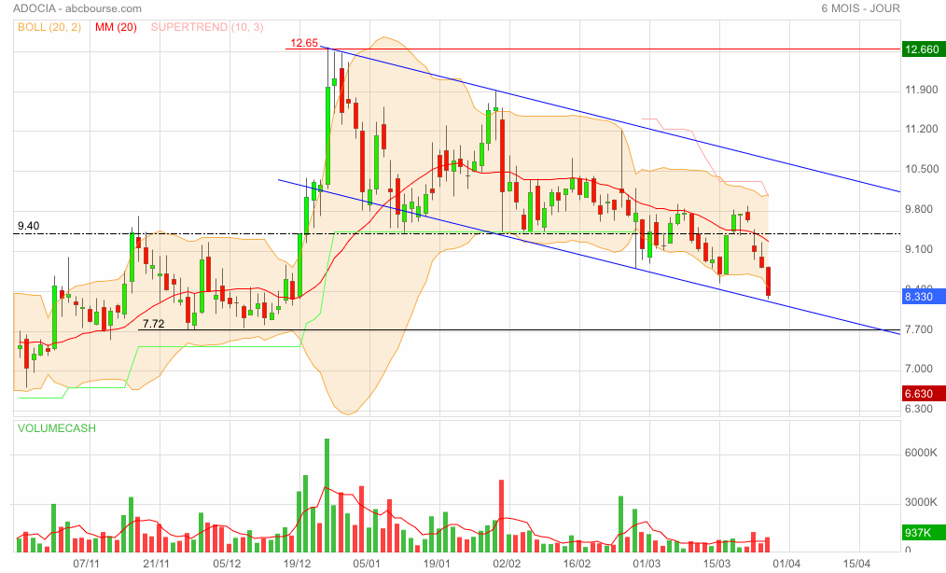Click the 15/03 date label
Screen dimensions: 946x573
716,564
